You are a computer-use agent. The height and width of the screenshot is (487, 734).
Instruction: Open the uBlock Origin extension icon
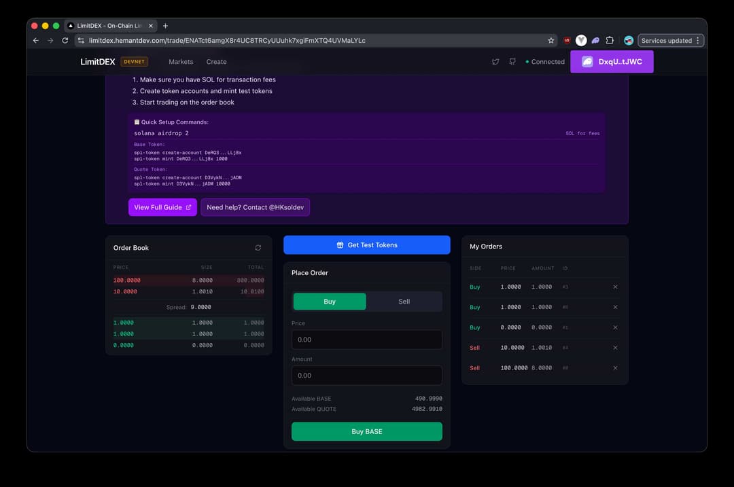[x=567, y=40]
